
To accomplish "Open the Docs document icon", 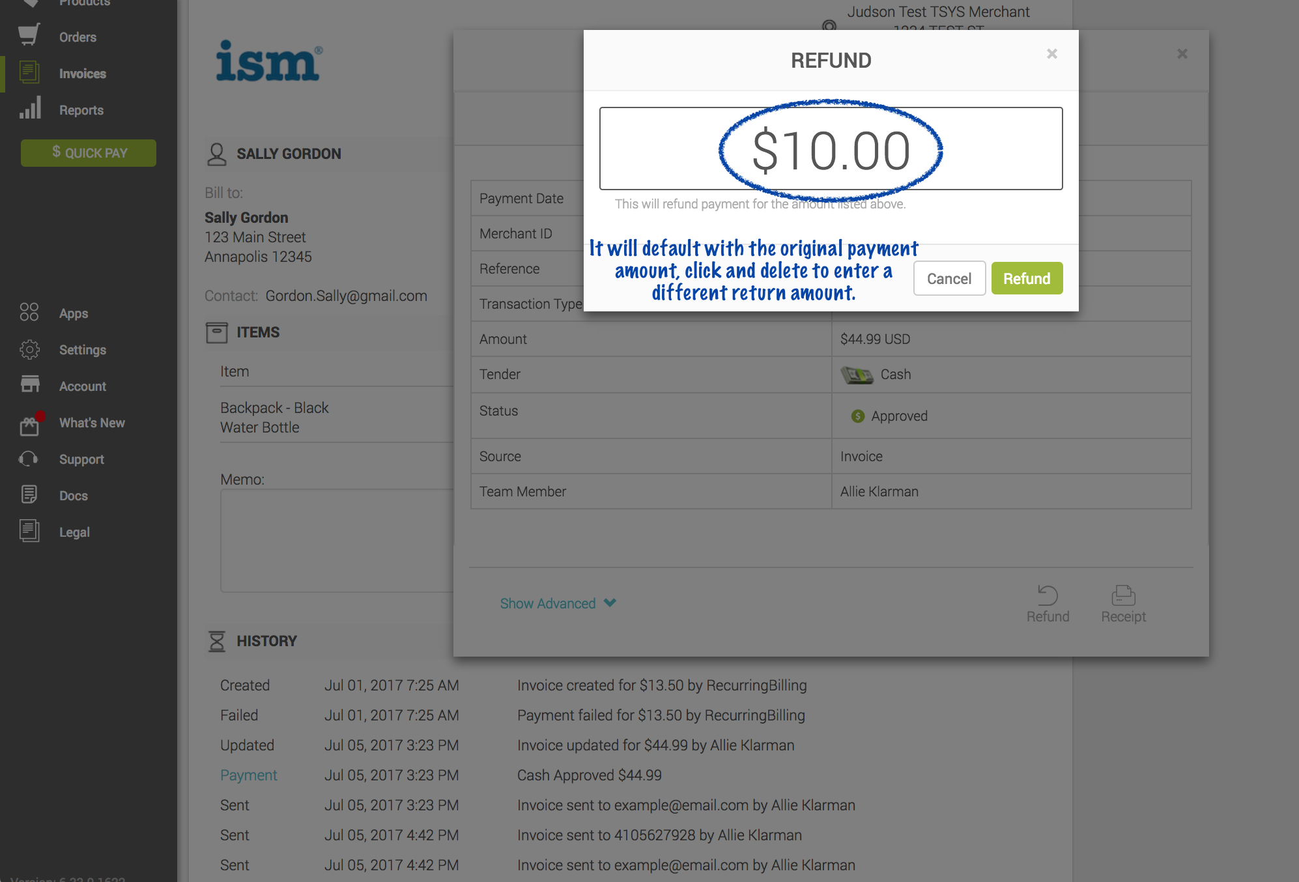I will (29, 494).
